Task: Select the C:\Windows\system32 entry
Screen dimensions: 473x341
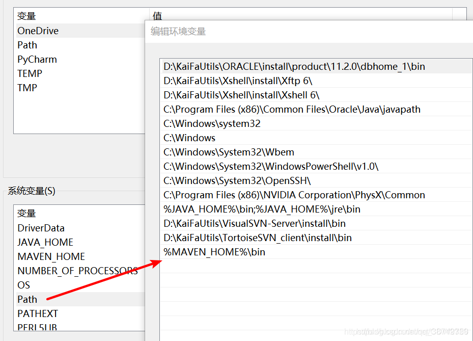Action: click(x=316, y=123)
